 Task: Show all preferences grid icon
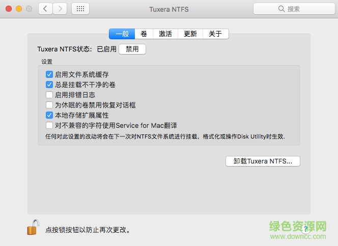(x=80, y=9)
